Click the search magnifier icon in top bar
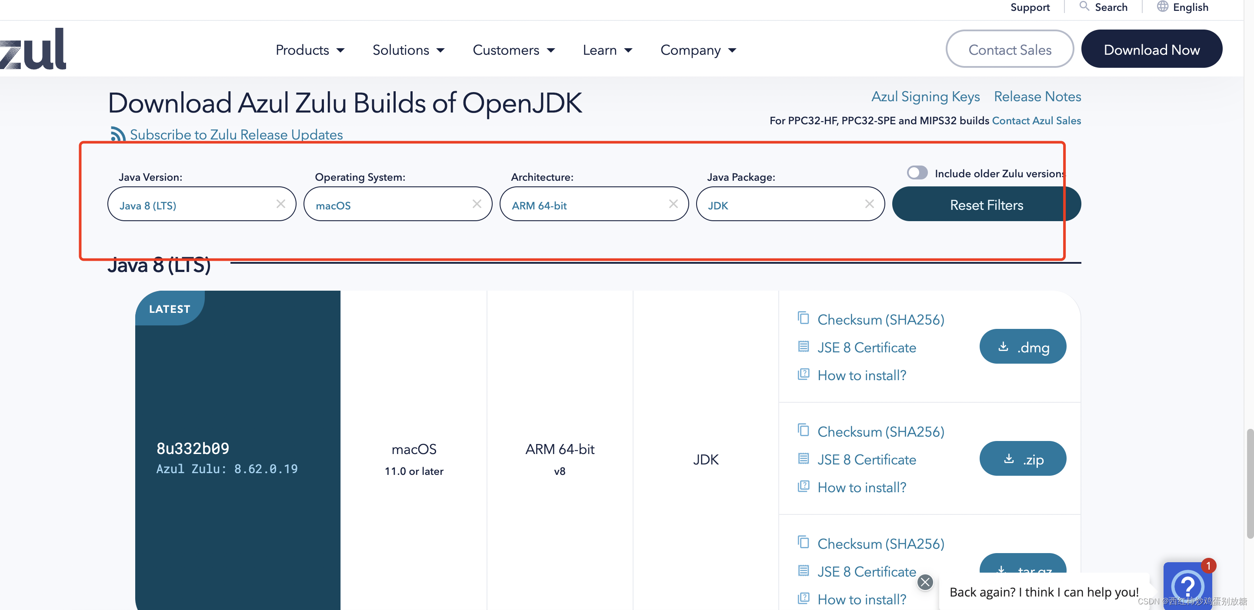This screenshot has height=610, width=1254. tap(1084, 7)
